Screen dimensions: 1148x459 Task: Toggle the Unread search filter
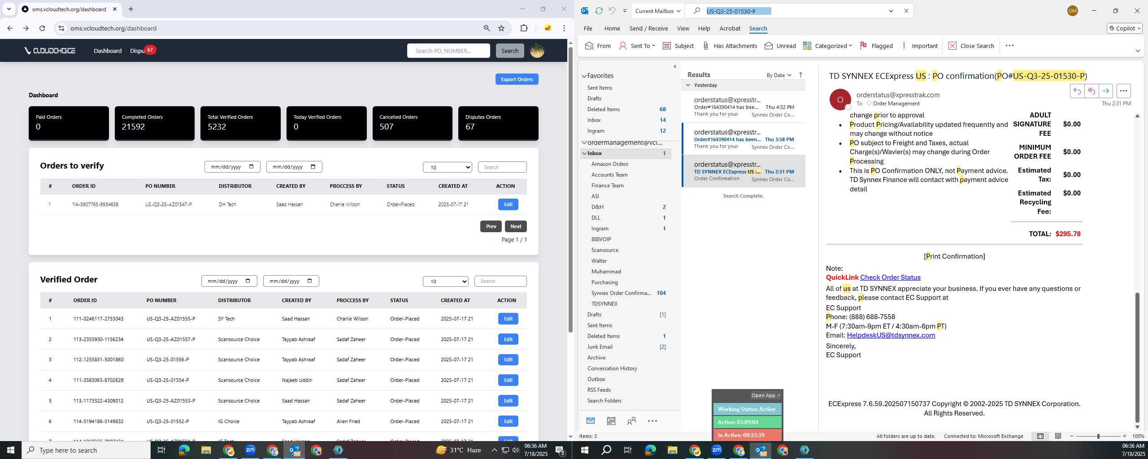(780, 46)
